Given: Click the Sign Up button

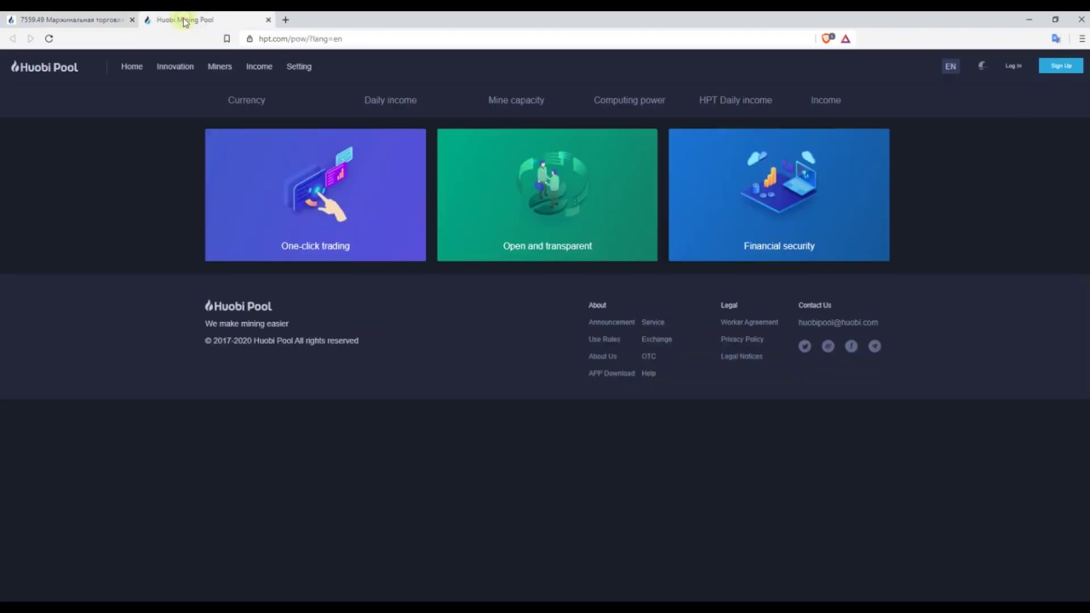Looking at the screenshot, I should (1061, 66).
